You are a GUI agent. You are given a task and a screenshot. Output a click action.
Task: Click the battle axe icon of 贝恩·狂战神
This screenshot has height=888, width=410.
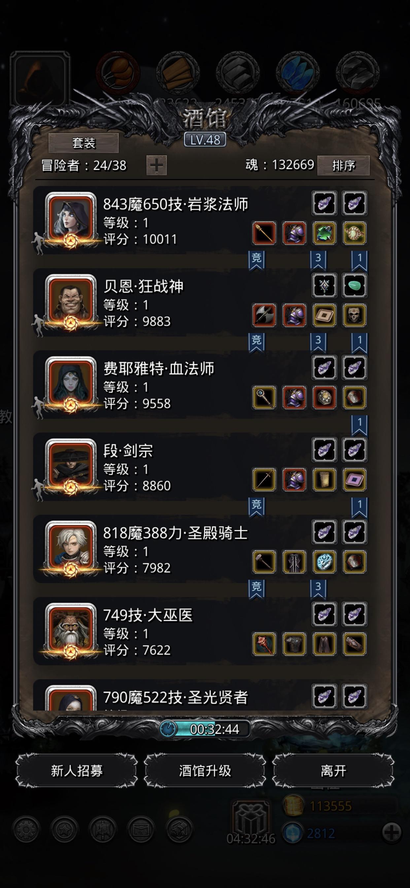click(x=264, y=315)
